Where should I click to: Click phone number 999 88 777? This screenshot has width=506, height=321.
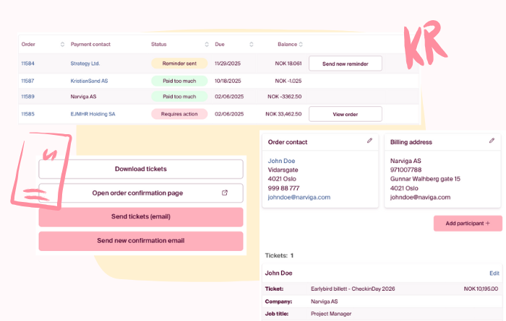pos(283,188)
